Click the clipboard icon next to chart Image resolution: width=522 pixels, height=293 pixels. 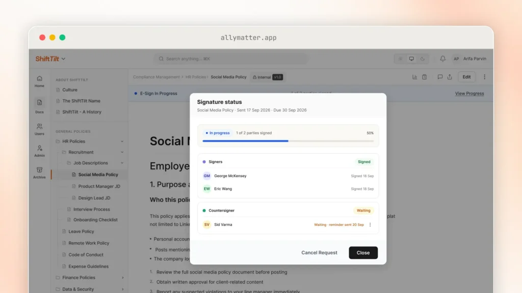pyautogui.click(x=425, y=77)
